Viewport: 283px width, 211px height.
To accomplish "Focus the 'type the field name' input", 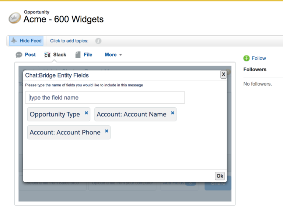I will pos(105,98).
